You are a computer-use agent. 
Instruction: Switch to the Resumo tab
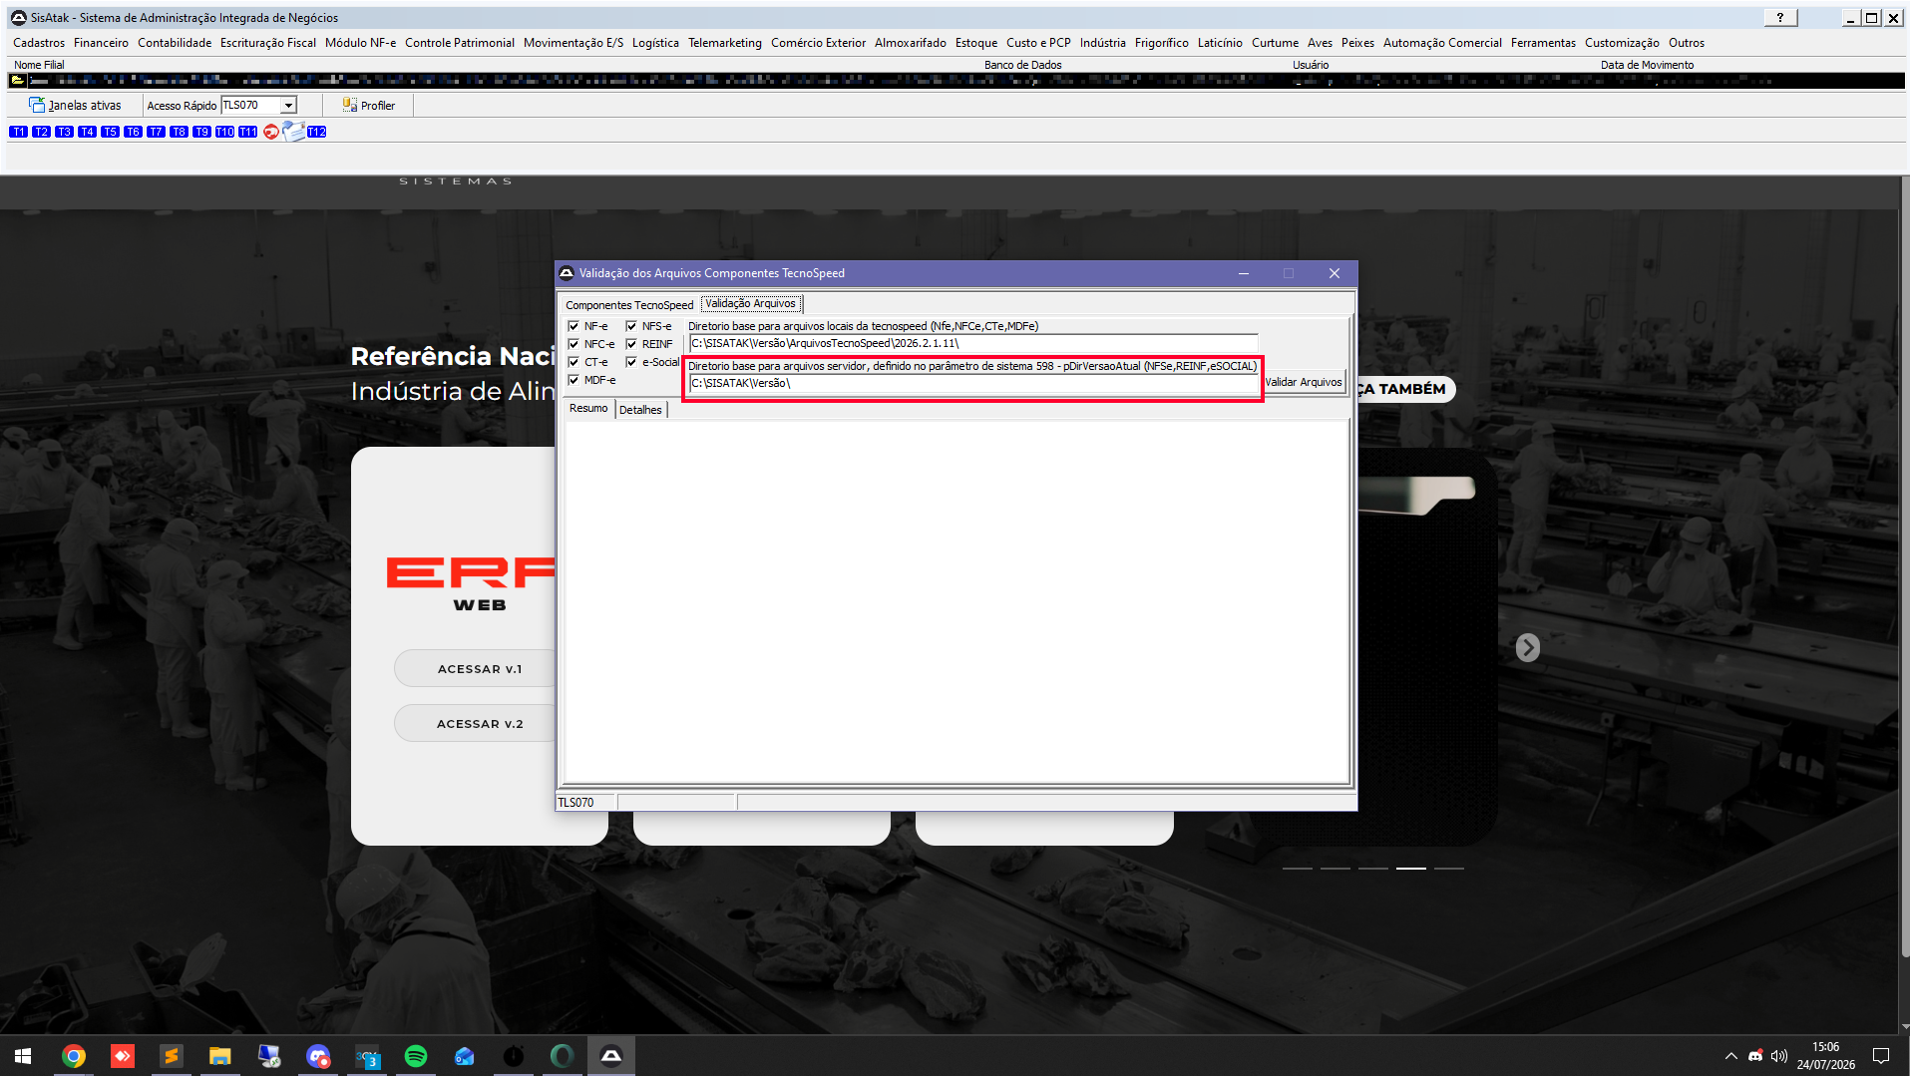point(588,409)
